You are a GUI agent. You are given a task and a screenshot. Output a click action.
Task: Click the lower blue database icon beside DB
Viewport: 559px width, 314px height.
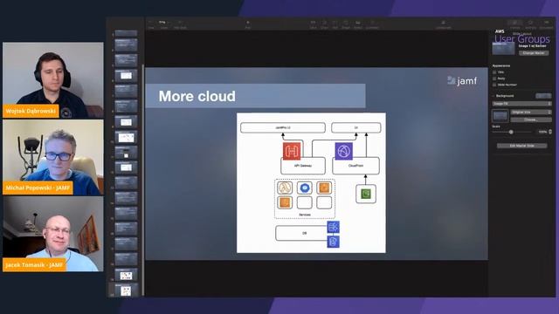click(334, 242)
